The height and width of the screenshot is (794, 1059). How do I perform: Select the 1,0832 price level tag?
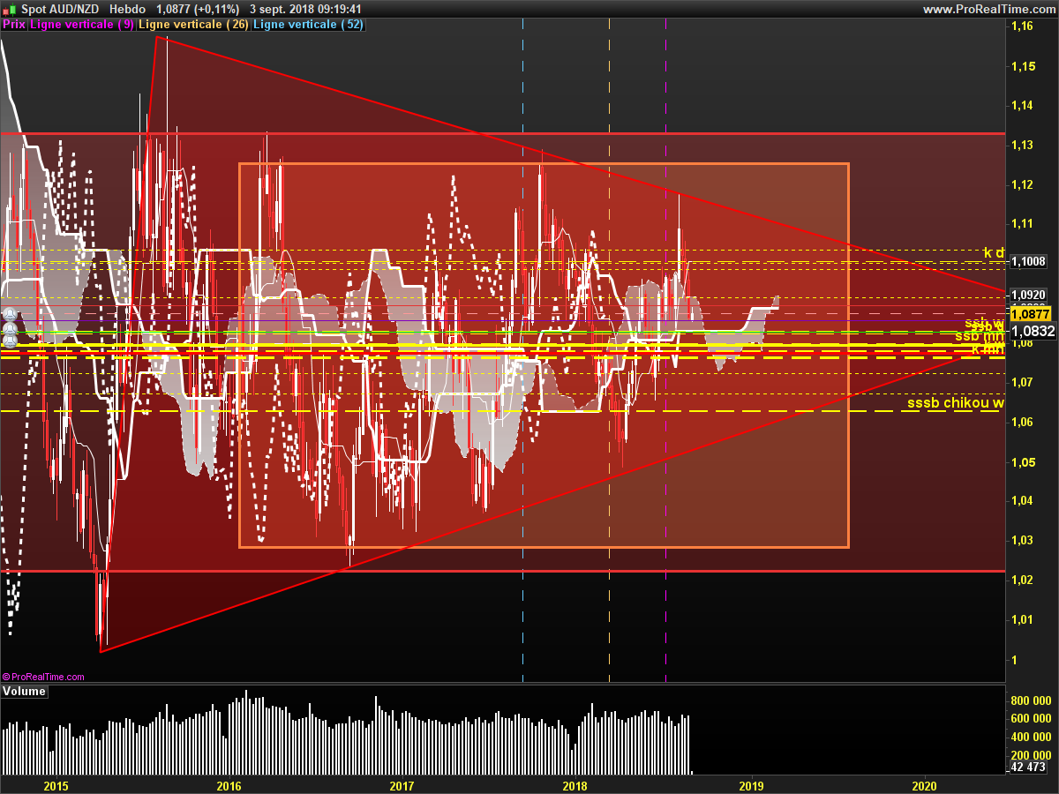1032,331
